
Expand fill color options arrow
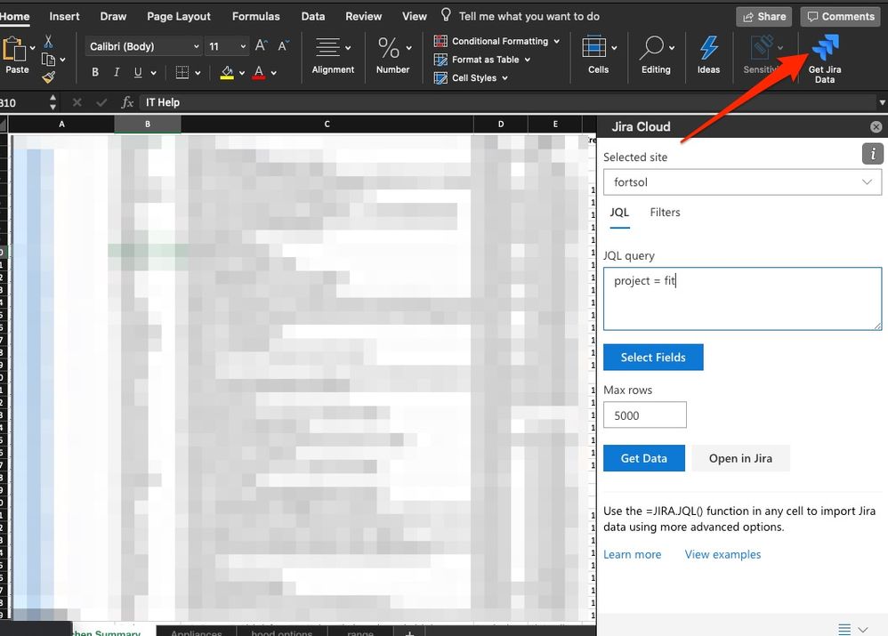(x=242, y=72)
